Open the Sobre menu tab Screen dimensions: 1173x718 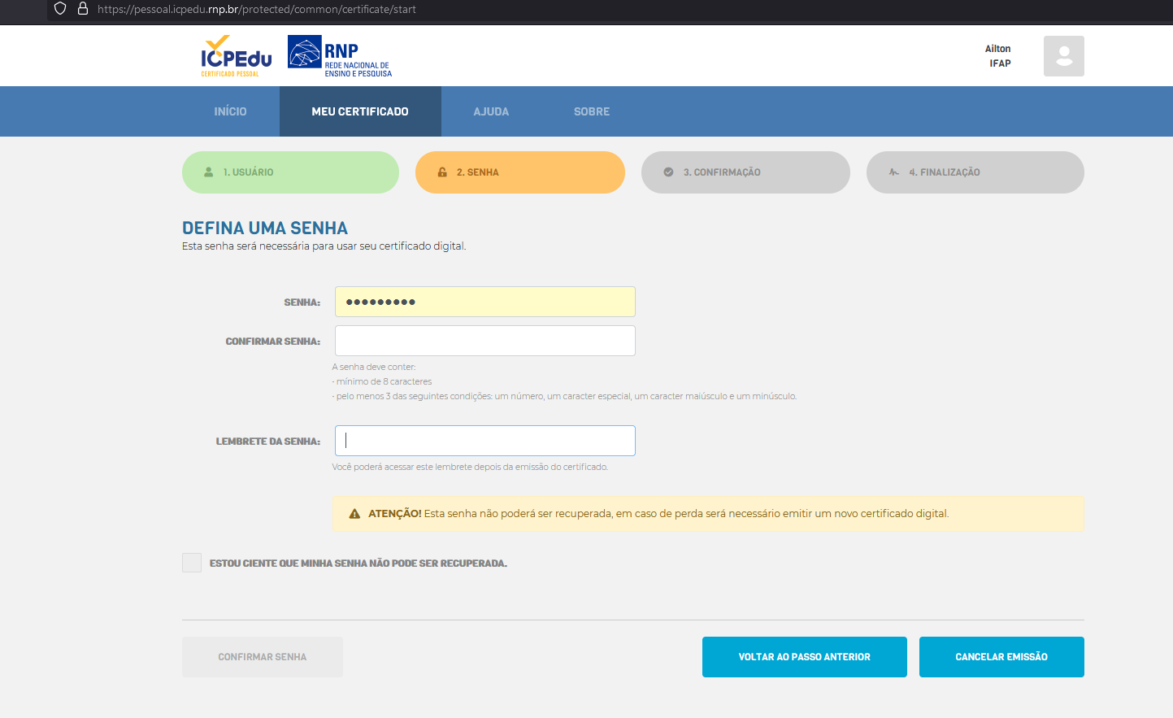coord(592,111)
